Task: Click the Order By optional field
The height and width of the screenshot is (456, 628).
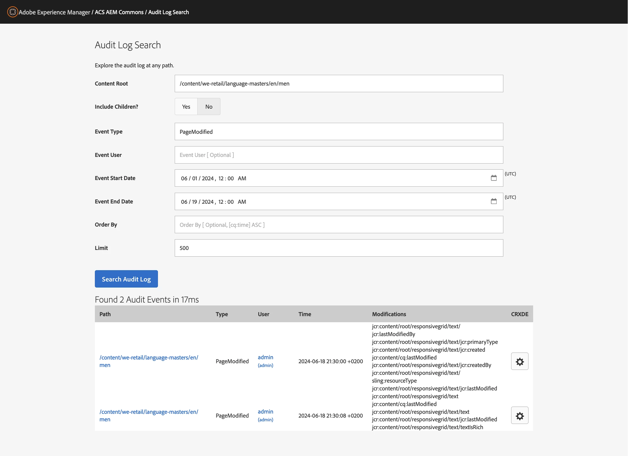Action: 338,225
